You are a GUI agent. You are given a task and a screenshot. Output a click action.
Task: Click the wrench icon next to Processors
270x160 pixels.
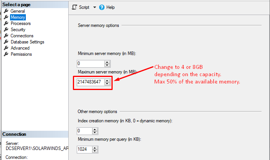tap(6, 23)
